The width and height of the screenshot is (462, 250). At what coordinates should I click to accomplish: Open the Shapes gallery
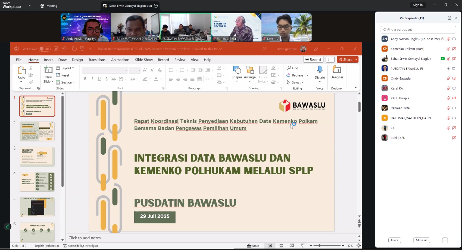[x=237, y=74]
